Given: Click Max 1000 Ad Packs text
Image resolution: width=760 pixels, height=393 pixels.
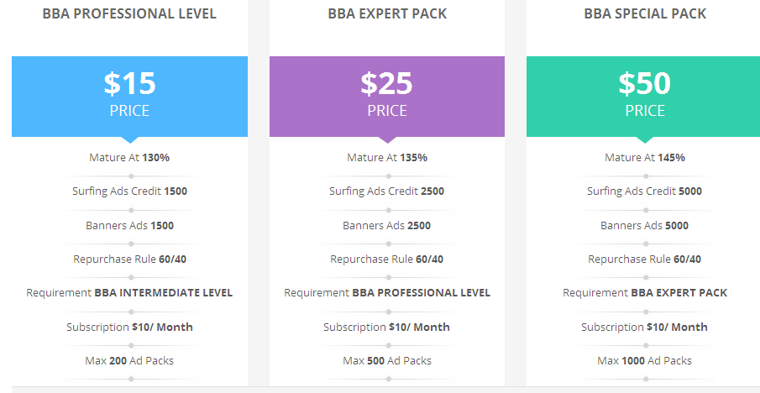Looking at the screenshot, I should 645,360.
